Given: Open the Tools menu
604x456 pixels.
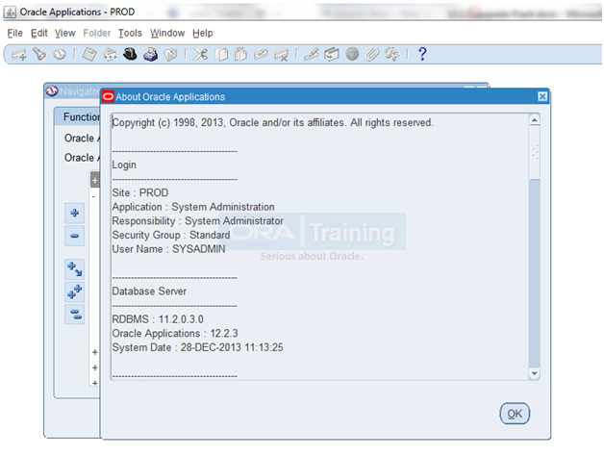Looking at the screenshot, I should pyautogui.click(x=130, y=33).
